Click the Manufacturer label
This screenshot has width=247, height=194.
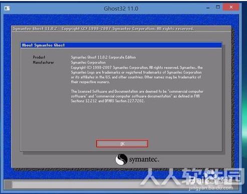coord(43,62)
